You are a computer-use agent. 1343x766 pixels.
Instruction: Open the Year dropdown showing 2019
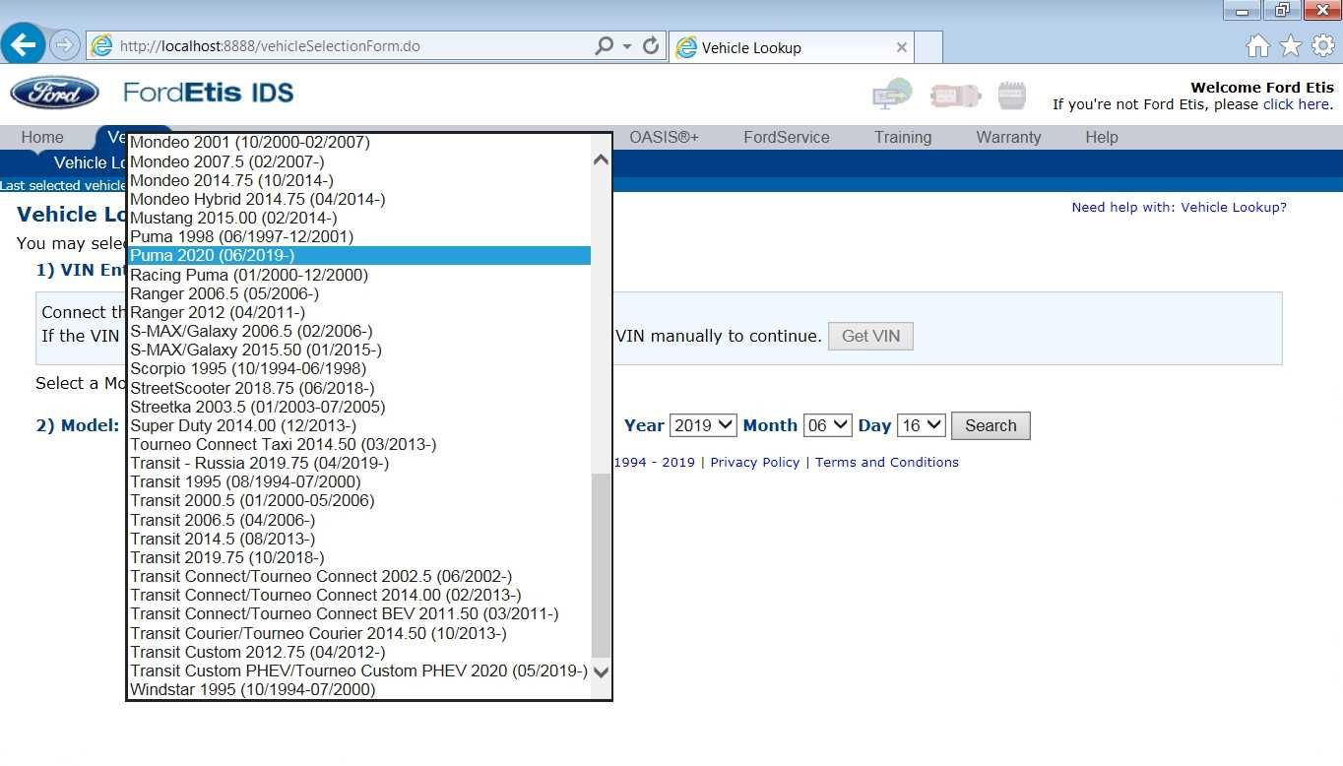pyautogui.click(x=703, y=425)
